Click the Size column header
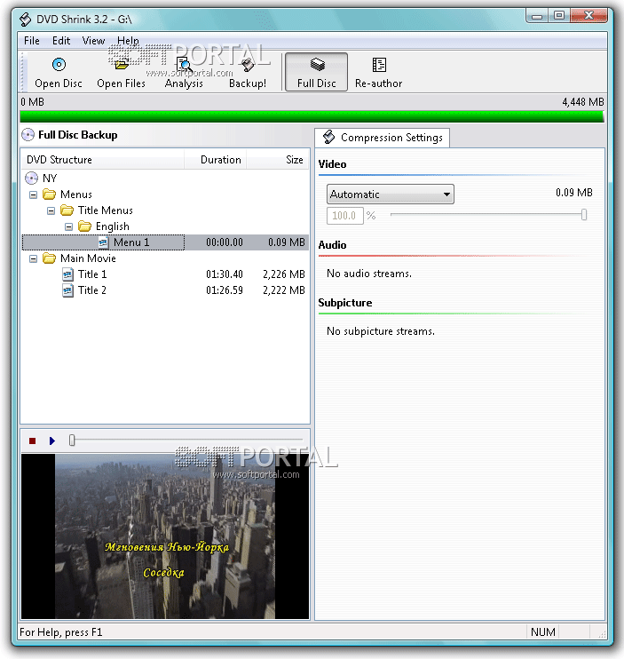This screenshot has height=659, width=624. coord(278,160)
